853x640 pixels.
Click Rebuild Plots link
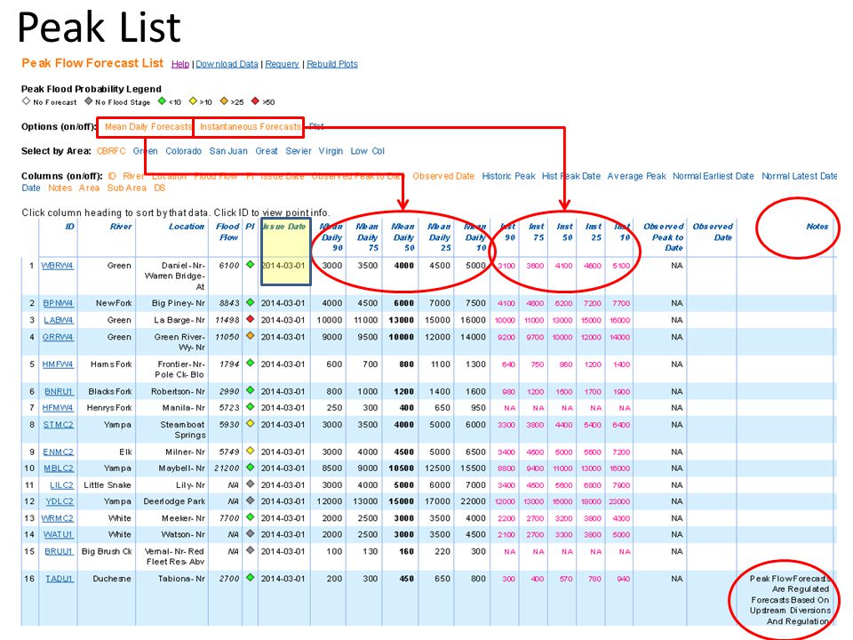tap(331, 64)
